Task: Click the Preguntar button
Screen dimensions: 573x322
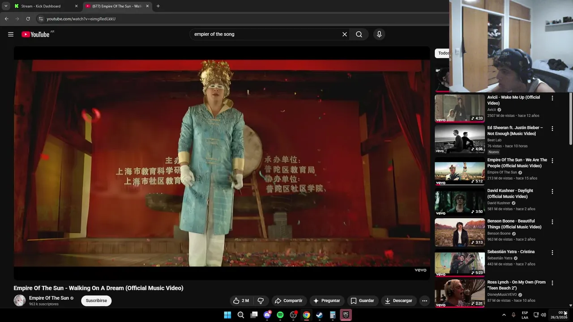Action: coord(326,301)
